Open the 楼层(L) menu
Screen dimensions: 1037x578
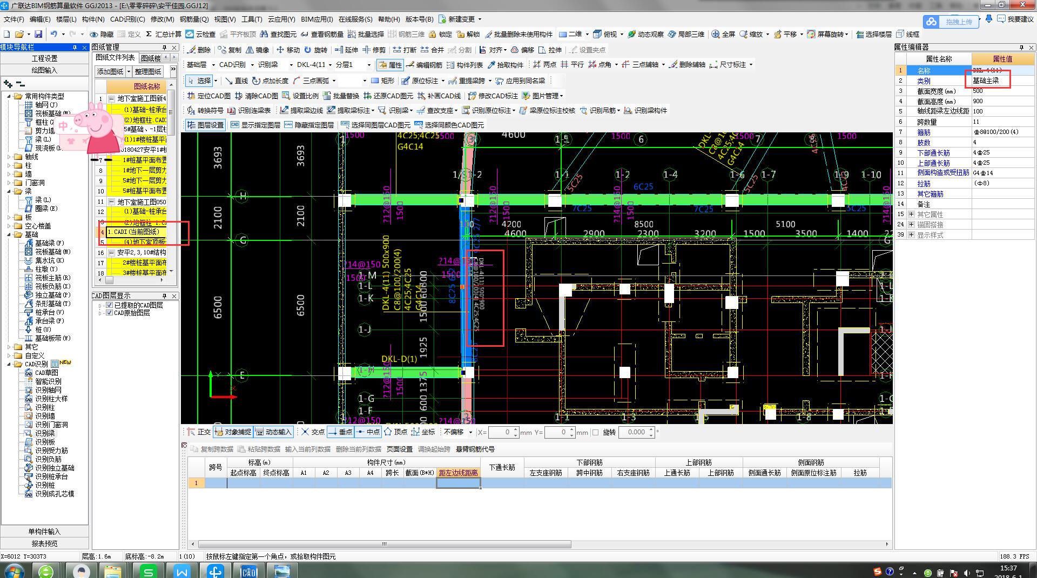[x=66, y=19]
